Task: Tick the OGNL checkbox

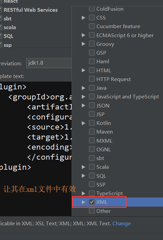Action: click(92, 149)
